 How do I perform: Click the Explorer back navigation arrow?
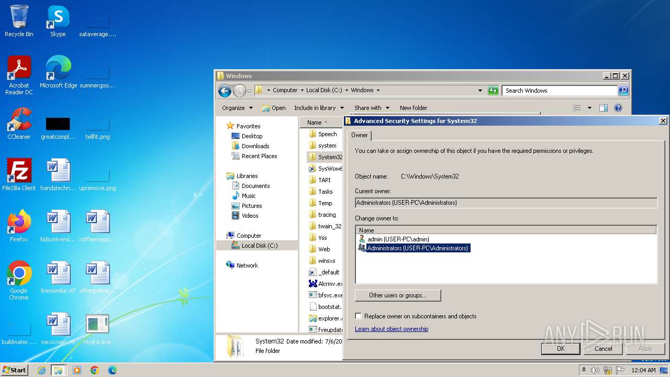(x=225, y=91)
